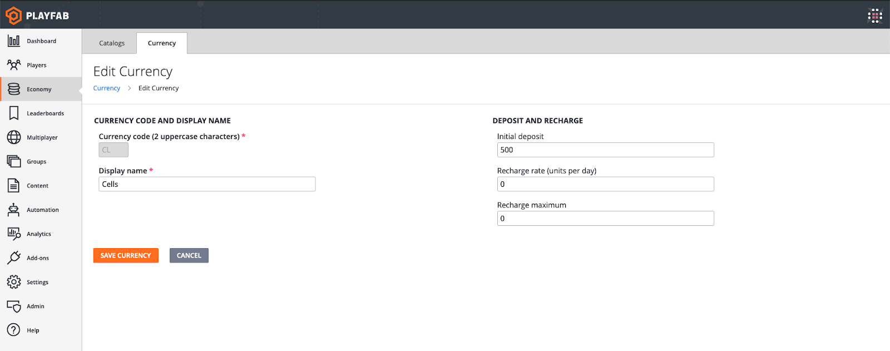Image resolution: width=890 pixels, height=351 pixels.
Task: Focus the Recharge rate field
Action: coord(605,184)
